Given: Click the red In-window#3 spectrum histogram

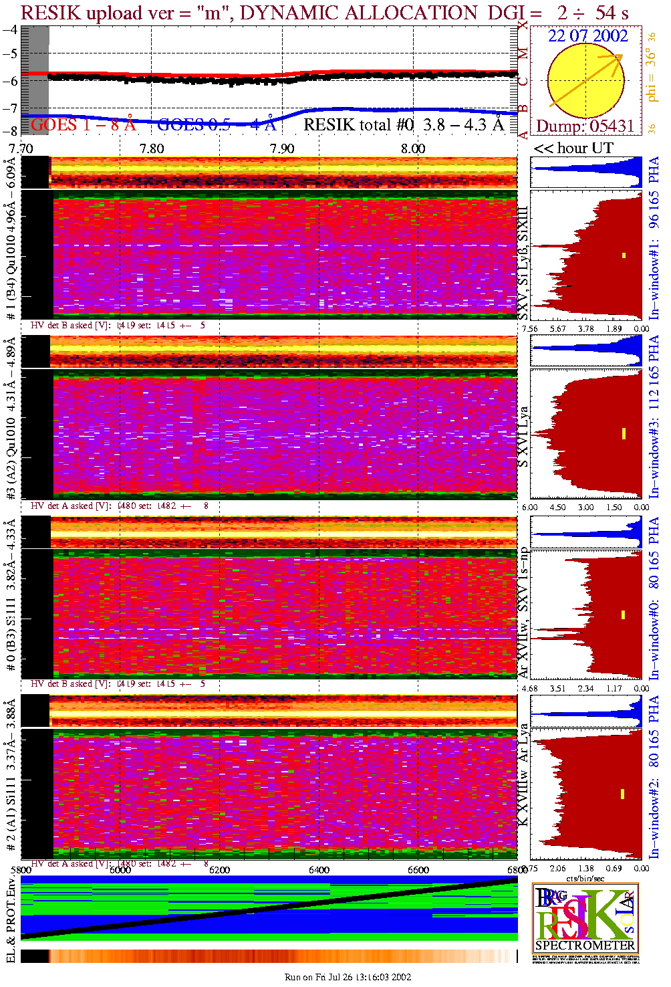Looking at the screenshot, I should [x=585, y=434].
